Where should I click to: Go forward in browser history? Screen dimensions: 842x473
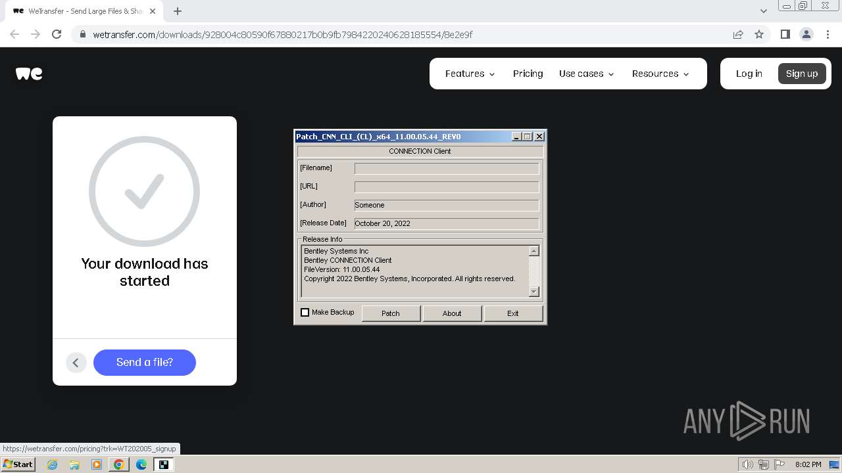(36, 34)
